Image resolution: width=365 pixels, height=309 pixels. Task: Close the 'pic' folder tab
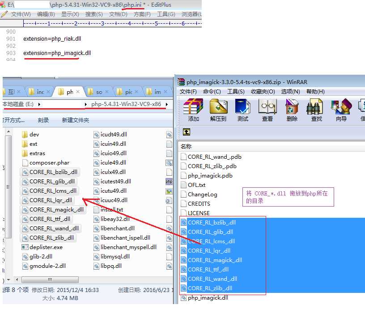pos(136,92)
